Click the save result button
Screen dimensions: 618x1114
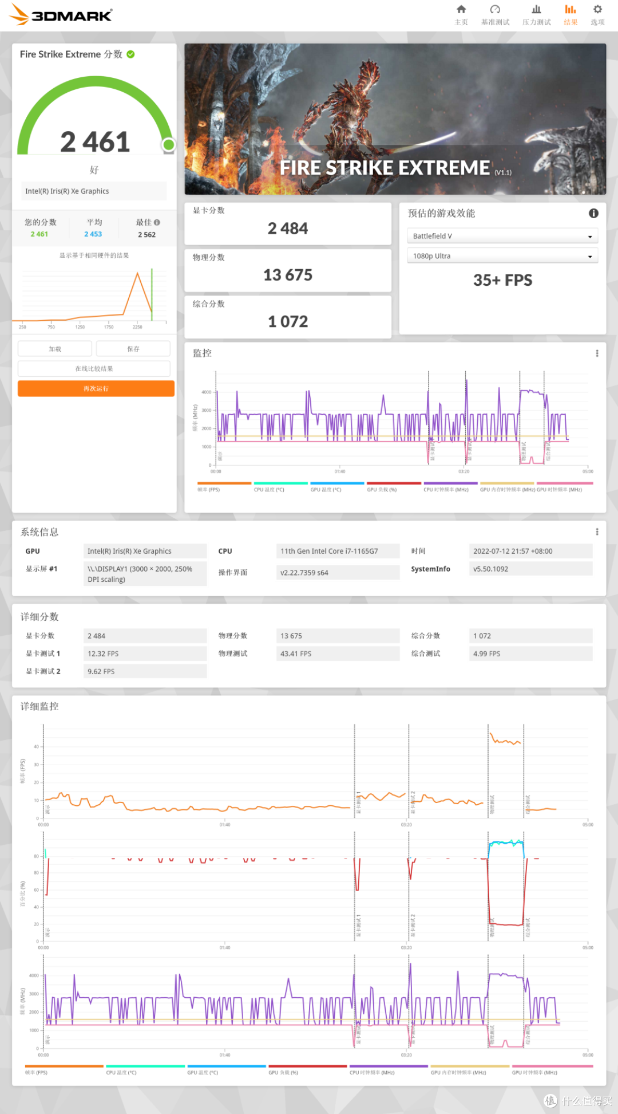pos(133,349)
